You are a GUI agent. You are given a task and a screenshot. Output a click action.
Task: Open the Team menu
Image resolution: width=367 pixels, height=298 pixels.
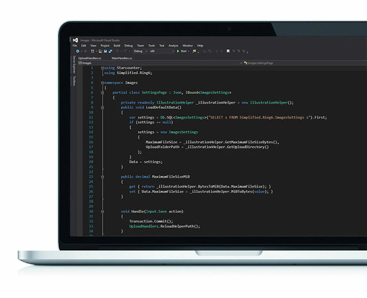coord(141,45)
